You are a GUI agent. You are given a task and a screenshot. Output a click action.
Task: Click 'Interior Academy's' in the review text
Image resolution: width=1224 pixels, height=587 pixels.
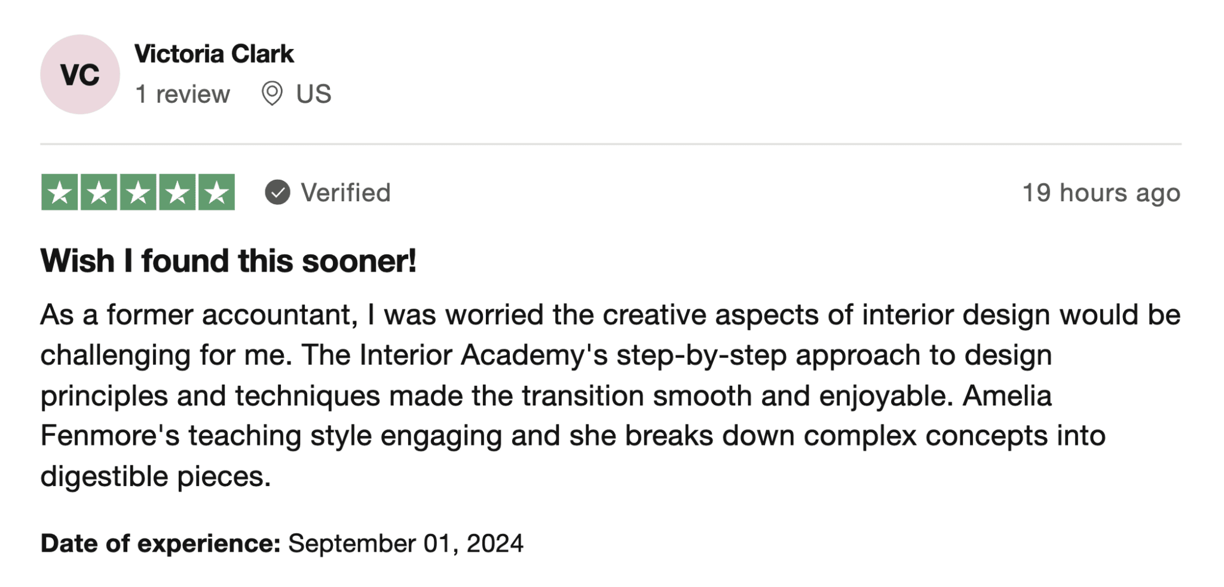point(484,355)
